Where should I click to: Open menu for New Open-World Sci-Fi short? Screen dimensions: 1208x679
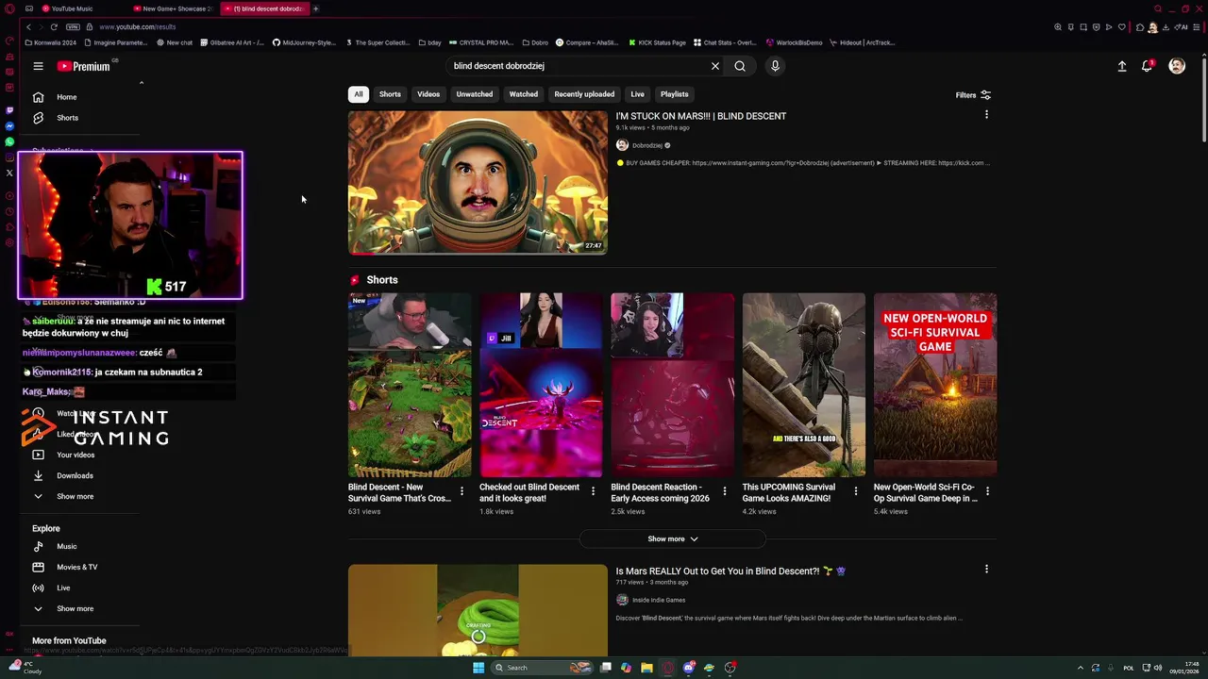click(x=987, y=491)
